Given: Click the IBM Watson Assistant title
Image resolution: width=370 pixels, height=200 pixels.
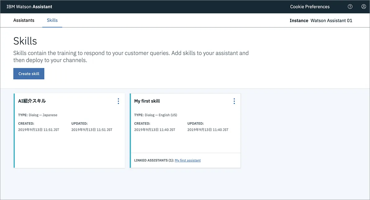Looking at the screenshot, I should point(29,7).
